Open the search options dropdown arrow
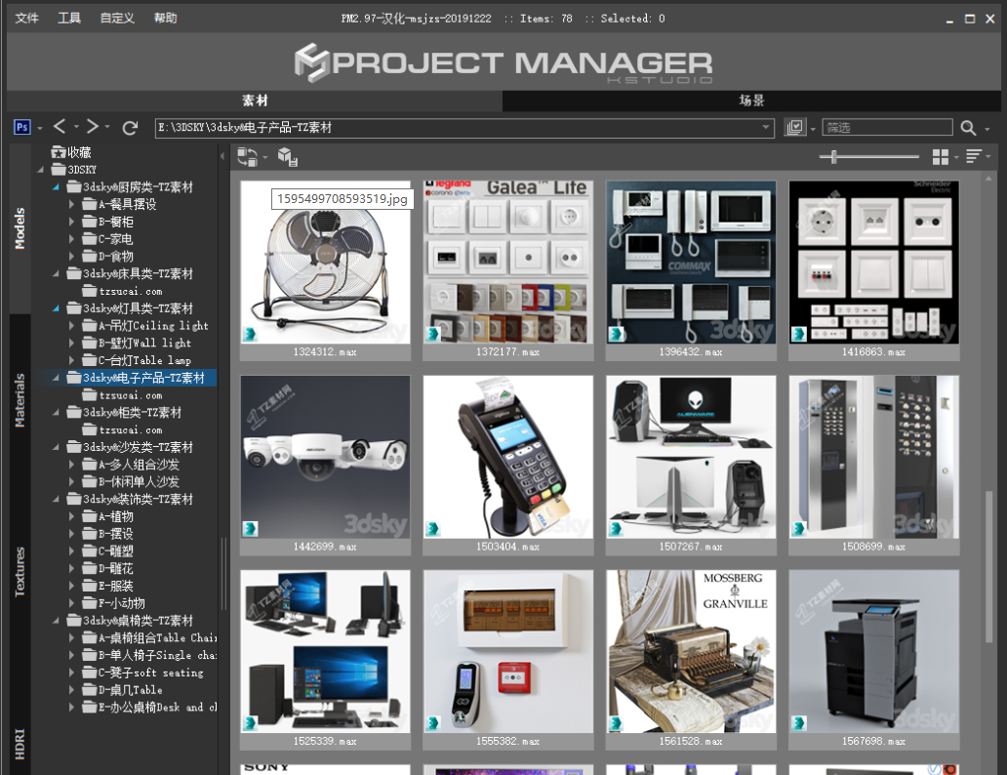1007x775 pixels. pos(987,129)
